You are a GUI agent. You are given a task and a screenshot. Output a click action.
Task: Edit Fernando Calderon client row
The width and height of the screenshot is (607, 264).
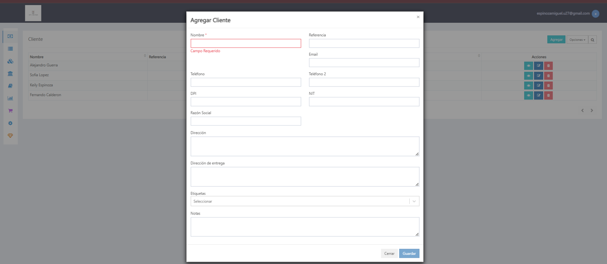click(x=539, y=95)
